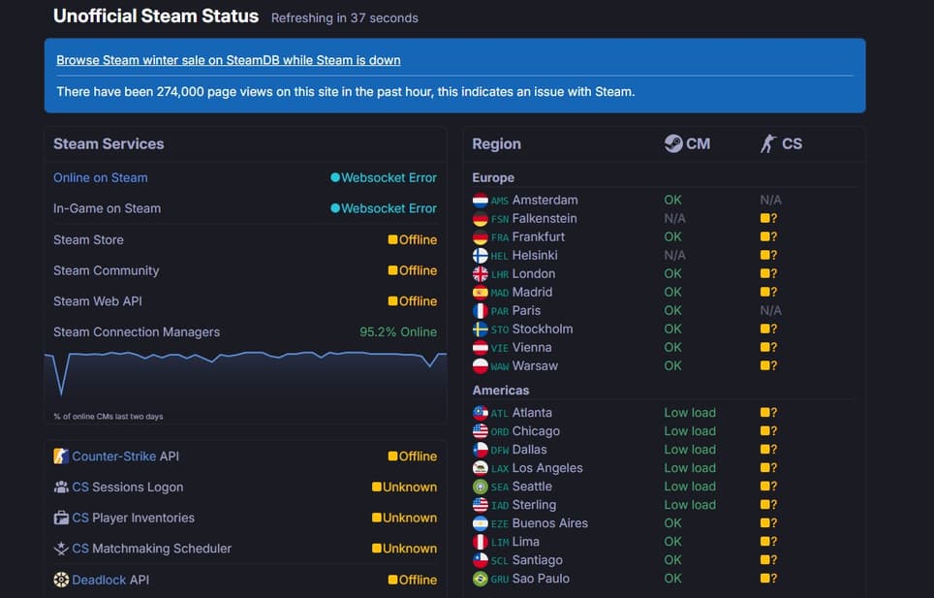Viewport: 934px width, 598px height.
Task: Click the Low load status for Atlanta
Action: (x=690, y=413)
